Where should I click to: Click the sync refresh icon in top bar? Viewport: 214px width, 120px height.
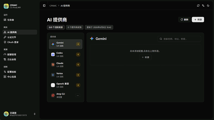[198, 6]
